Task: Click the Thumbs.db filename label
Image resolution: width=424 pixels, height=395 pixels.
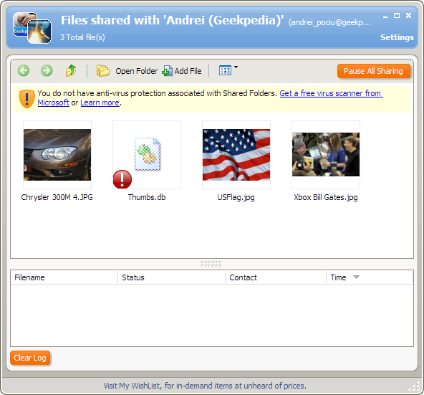Action: click(x=147, y=197)
